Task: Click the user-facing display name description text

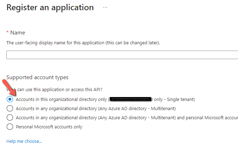Action: point(83,43)
